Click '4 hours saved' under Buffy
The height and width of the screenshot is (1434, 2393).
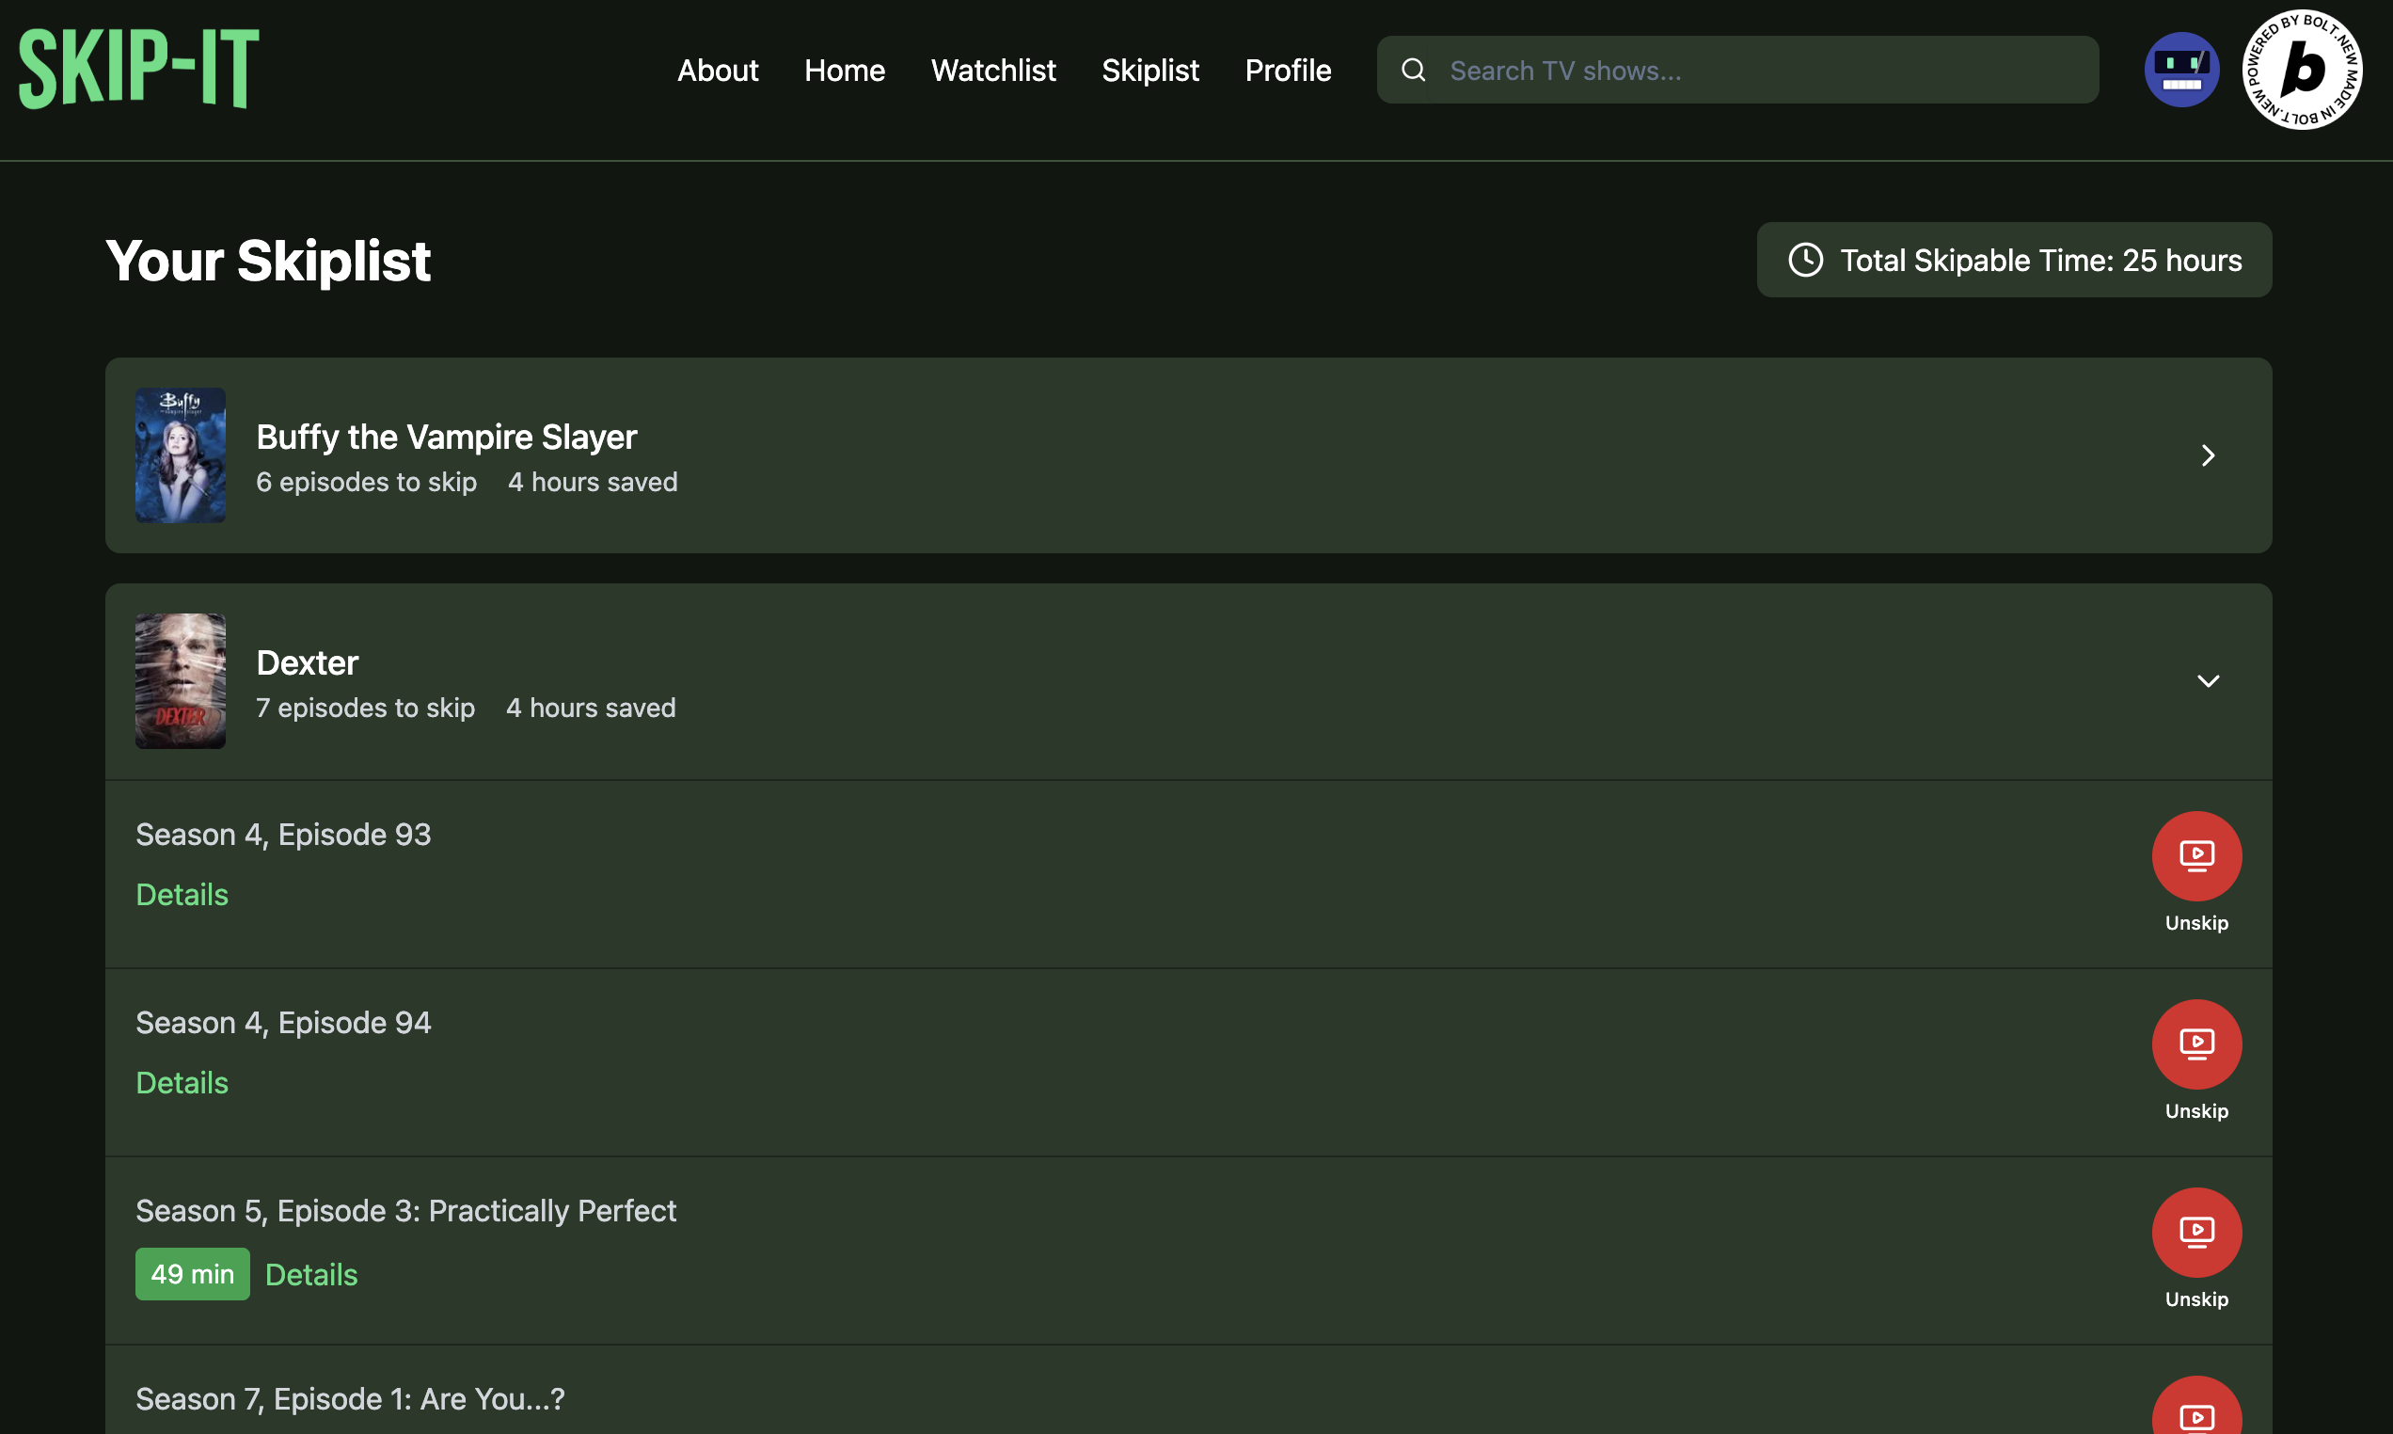click(x=593, y=482)
